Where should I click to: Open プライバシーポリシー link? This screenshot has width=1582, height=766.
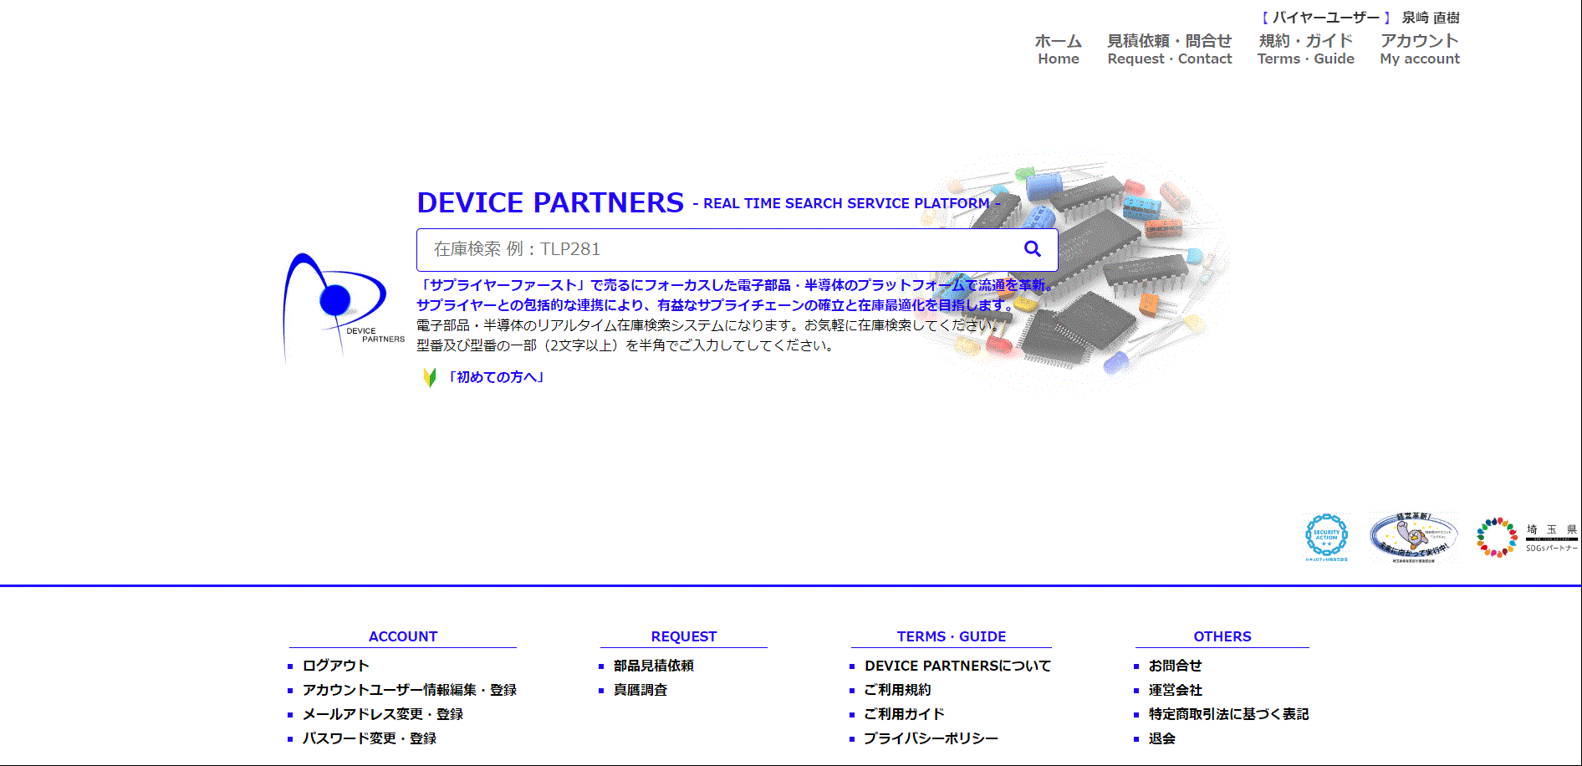931,738
